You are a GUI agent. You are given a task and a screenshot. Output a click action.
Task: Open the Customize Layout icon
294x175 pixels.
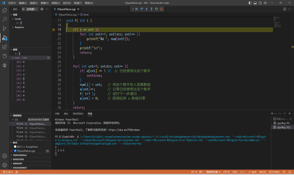tap(265, 3)
